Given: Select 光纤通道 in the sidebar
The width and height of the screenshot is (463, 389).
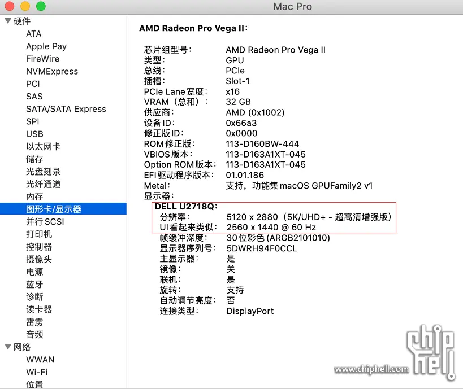Looking at the screenshot, I should click(44, 184).
